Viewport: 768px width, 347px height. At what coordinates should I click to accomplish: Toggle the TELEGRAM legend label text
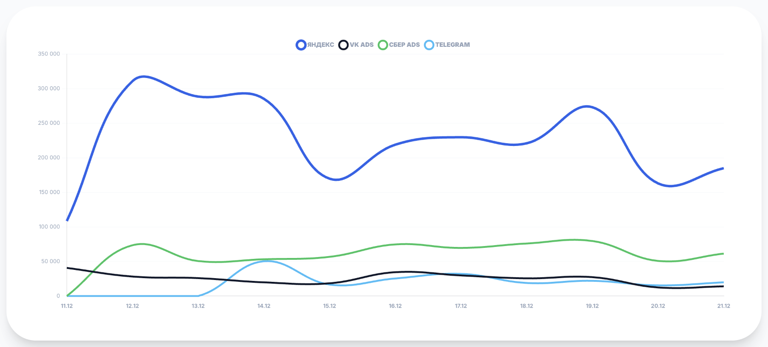pos(453,45)
